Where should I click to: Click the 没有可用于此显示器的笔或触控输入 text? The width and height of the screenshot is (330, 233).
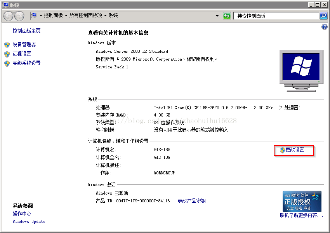191,130
